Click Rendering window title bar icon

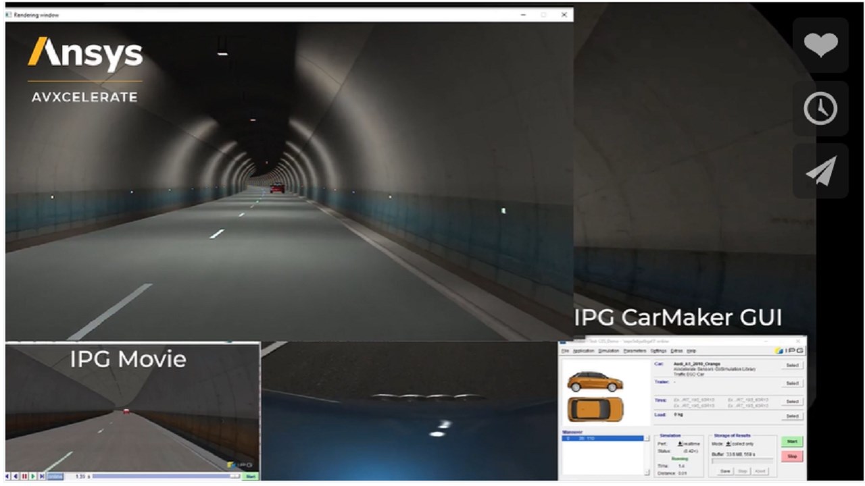(9, 15)
